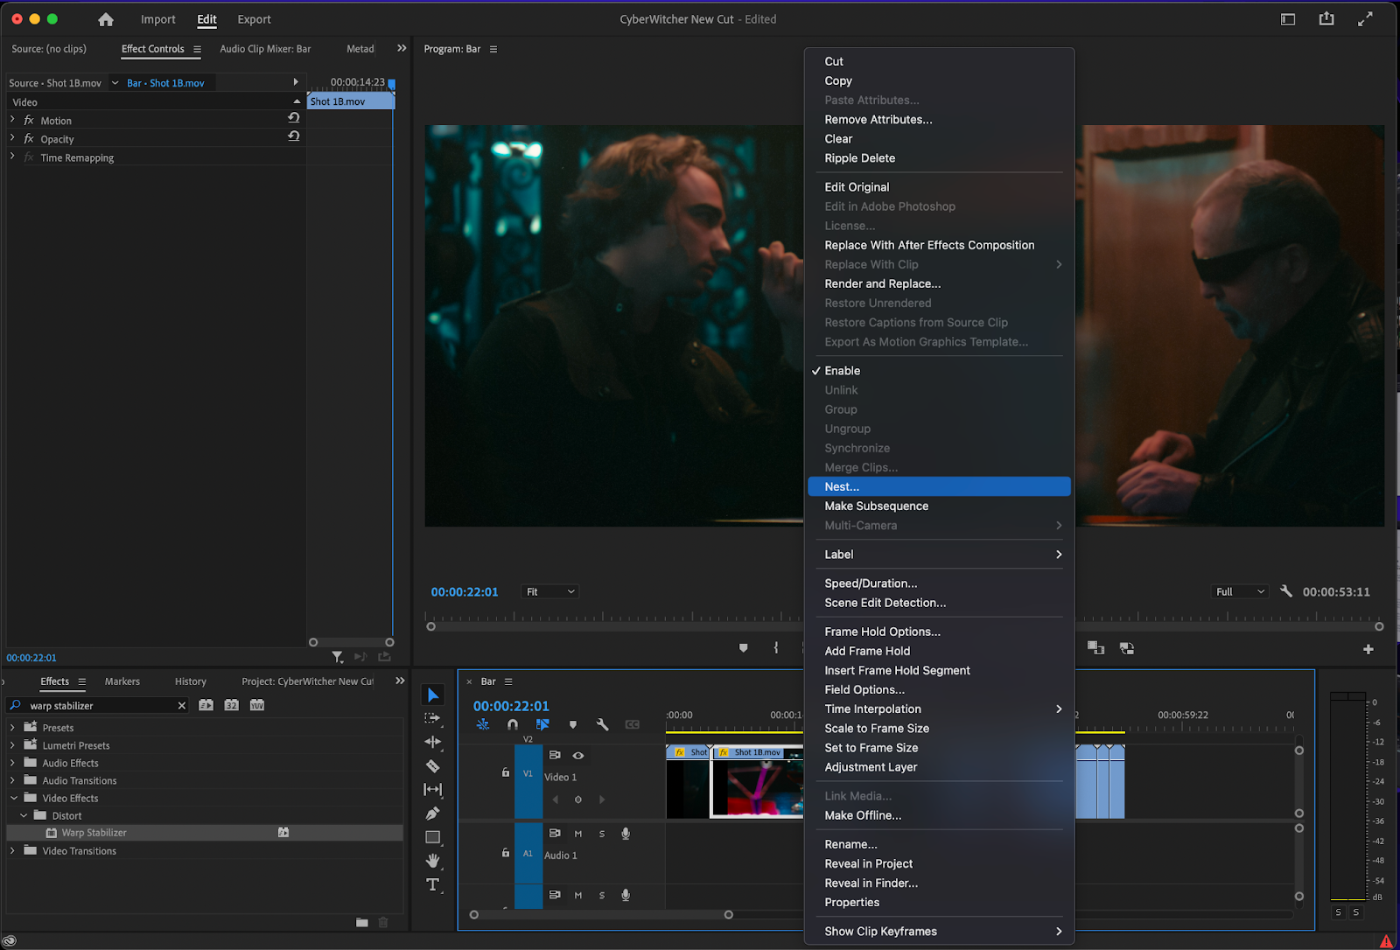Screen dimensions: 1400x950
Task: Expand the Video Transitions bin
Action: click(12, 850)
